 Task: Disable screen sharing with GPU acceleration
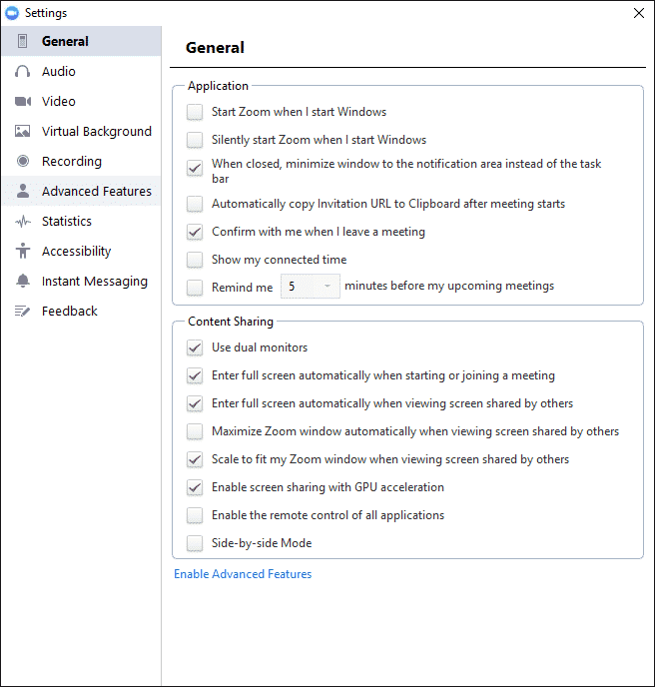(x=195, y=487)
